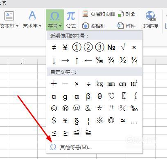Open the 符号 (Symbol) dropdown button
This screenshot has width=167, height=159.
(x=55, y=20)
